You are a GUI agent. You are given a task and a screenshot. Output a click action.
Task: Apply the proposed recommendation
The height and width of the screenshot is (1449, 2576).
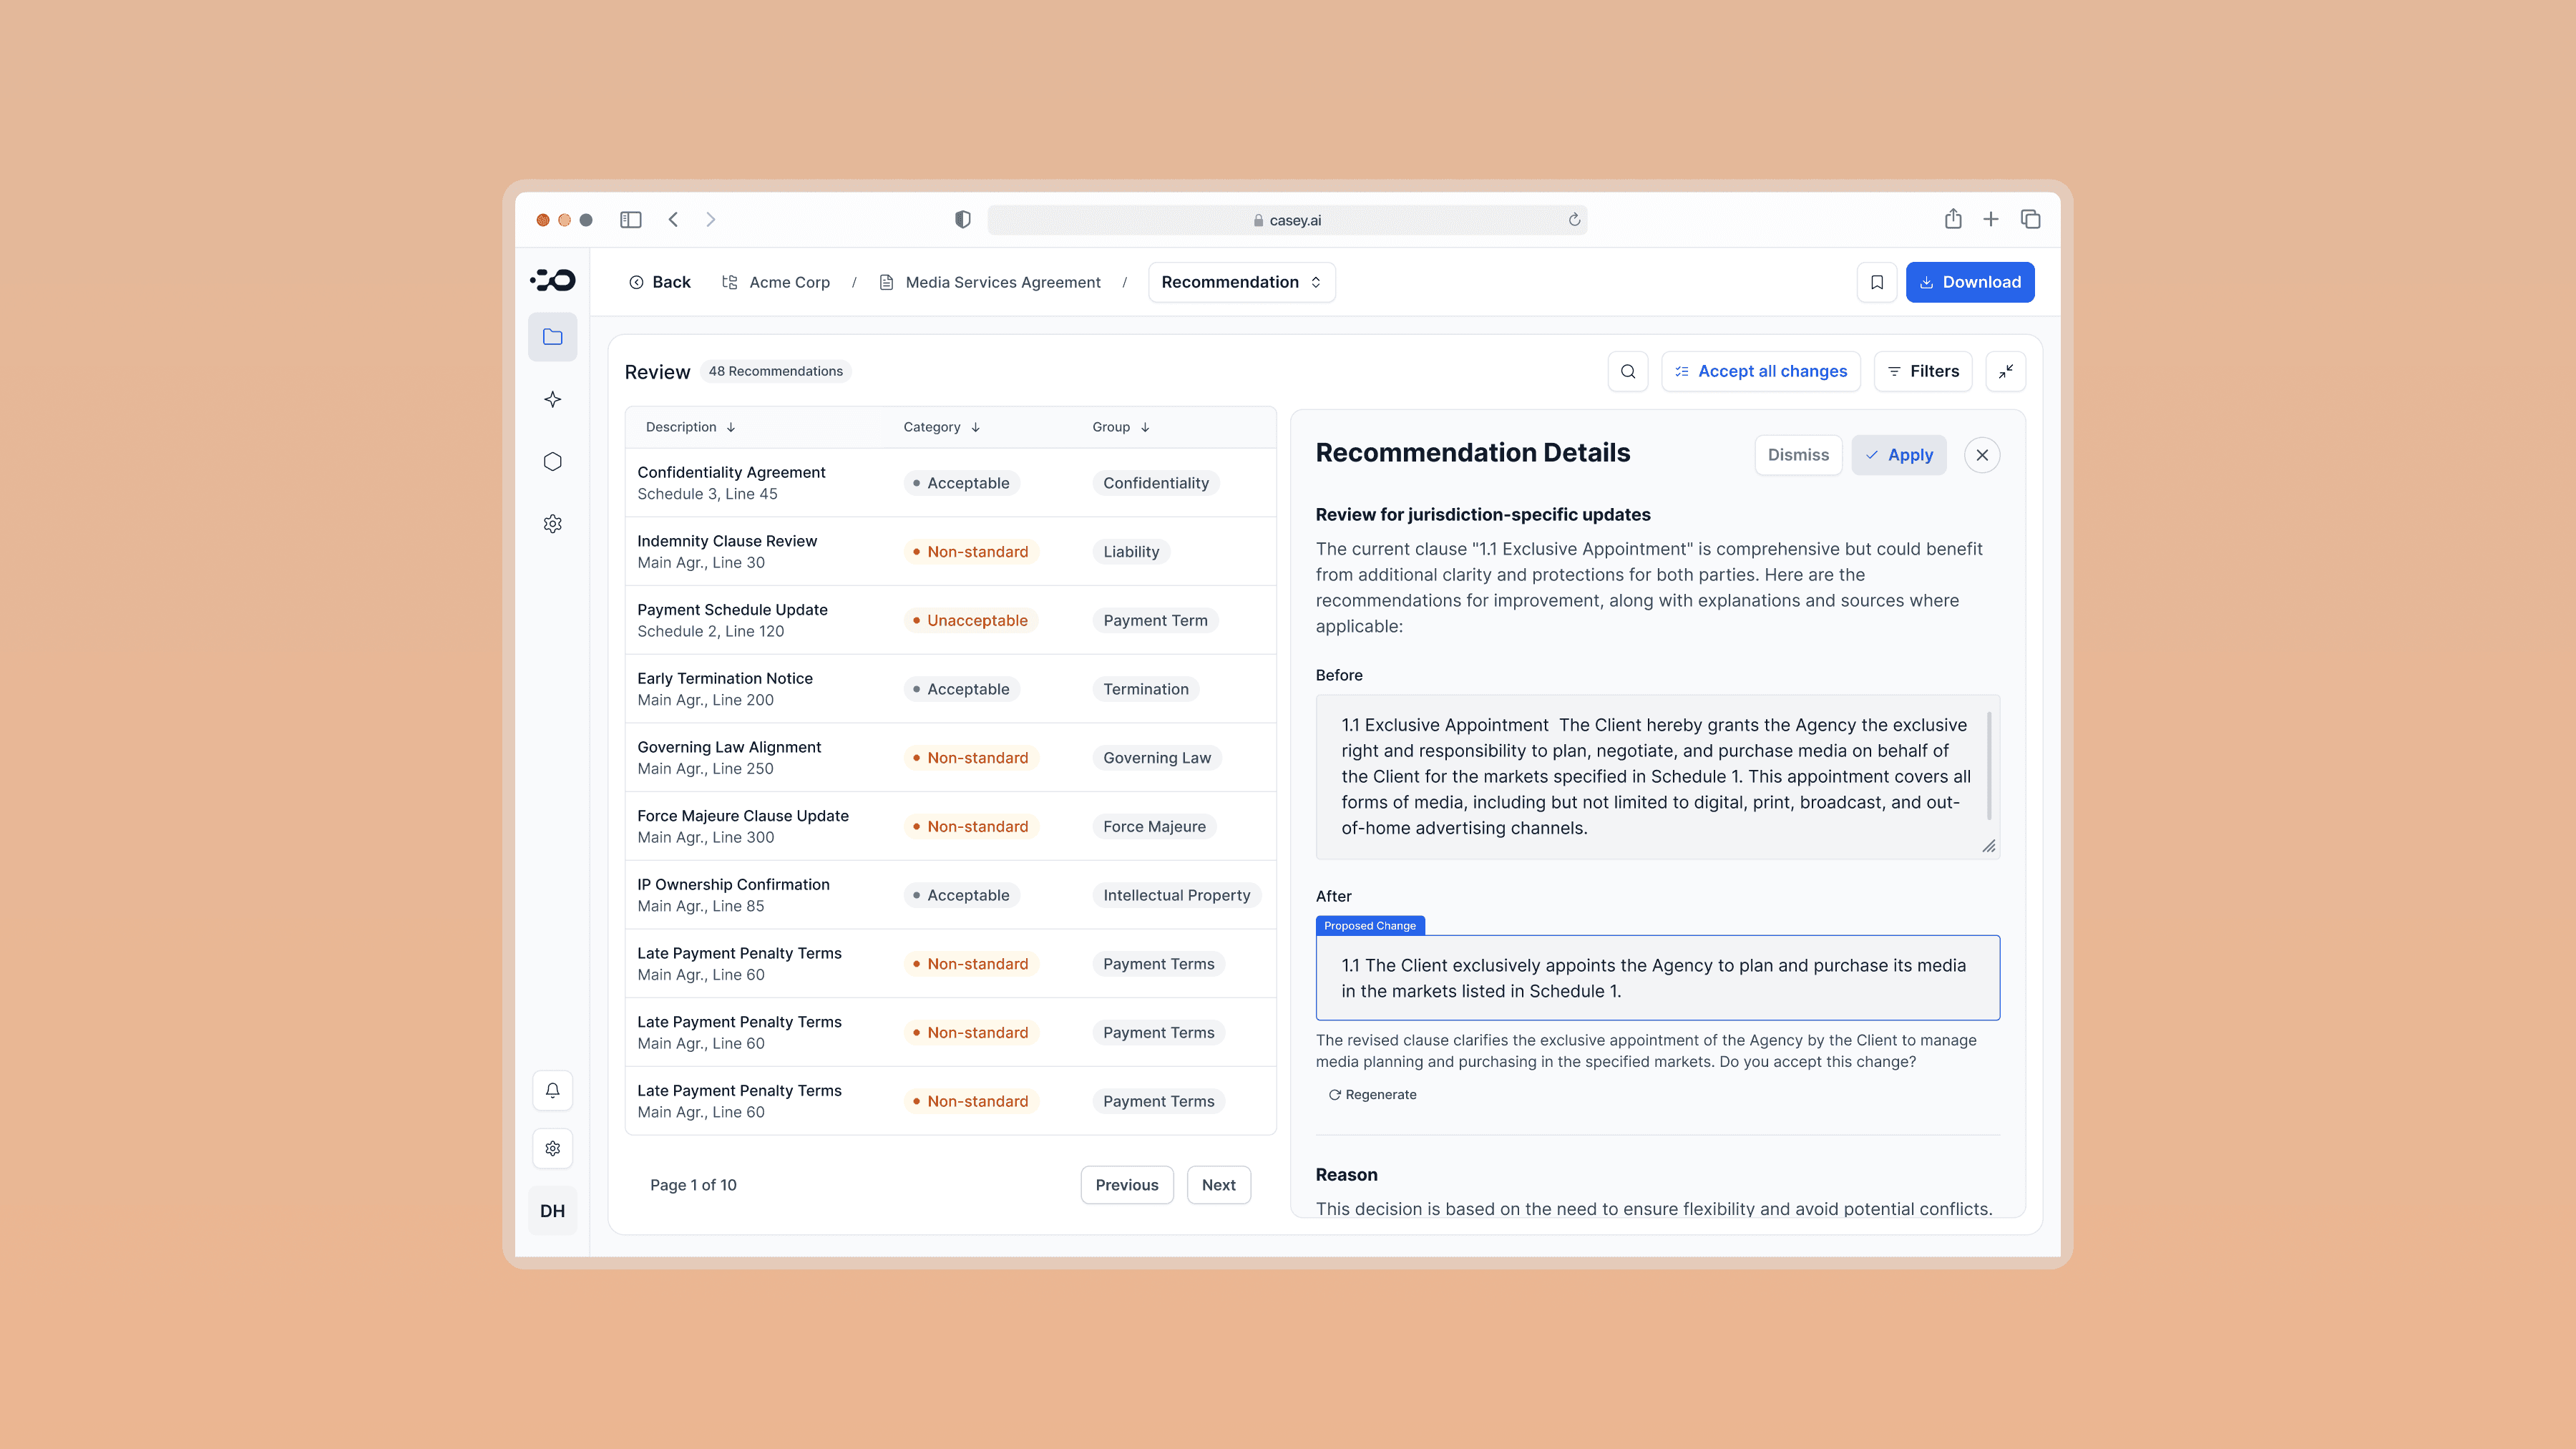pos(1898,455)
